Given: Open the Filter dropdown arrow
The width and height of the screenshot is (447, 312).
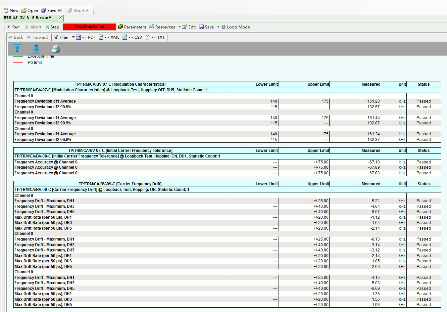Looking at the screenshot, I should [73, 37].
